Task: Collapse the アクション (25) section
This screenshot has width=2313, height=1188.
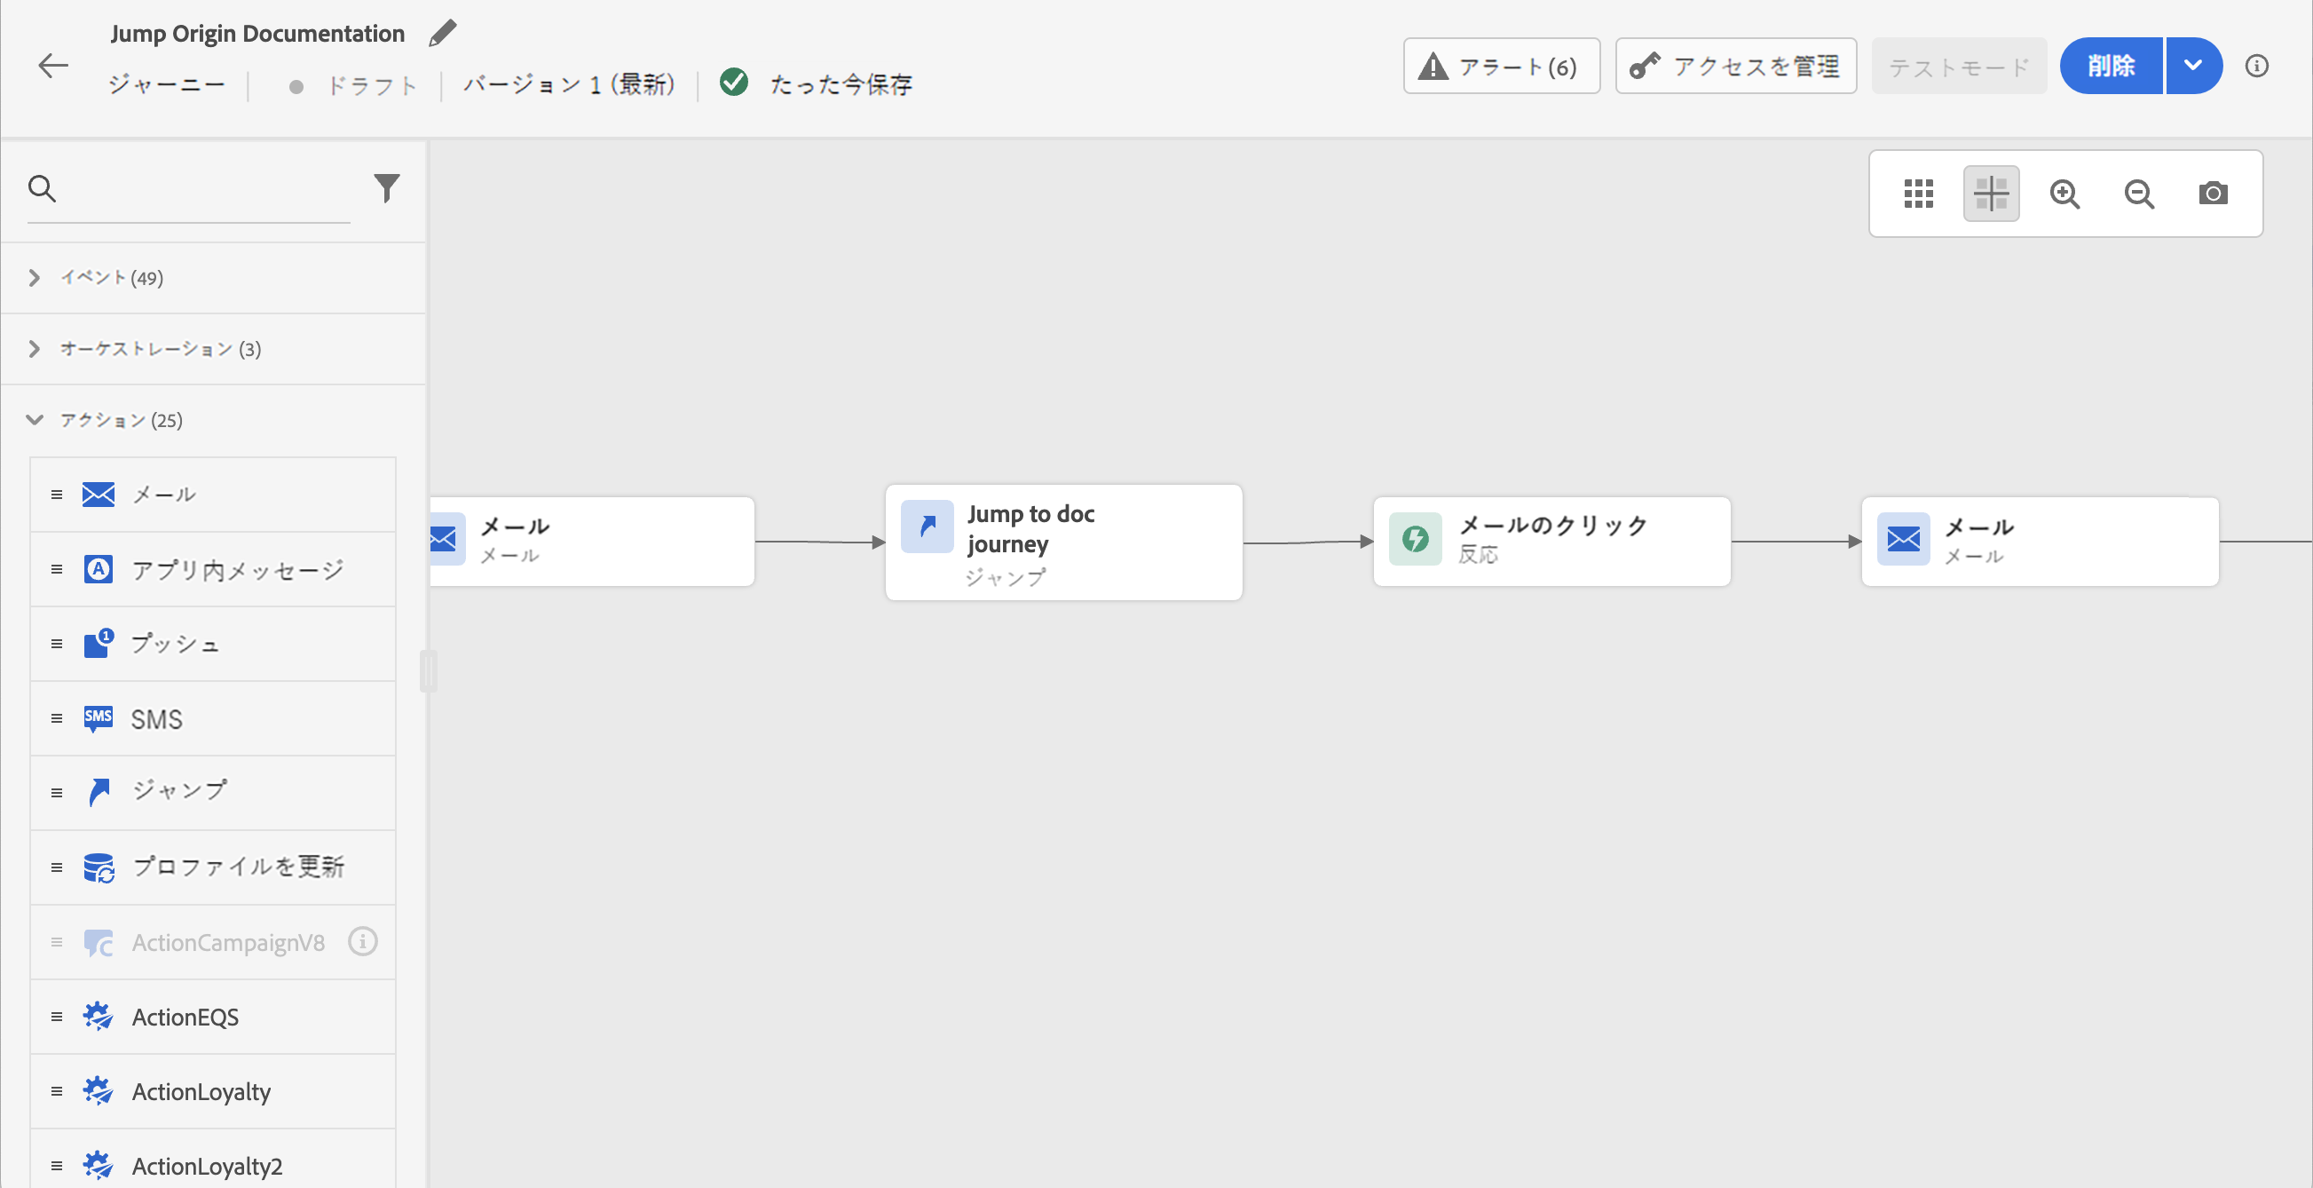Action: (121, 419)
